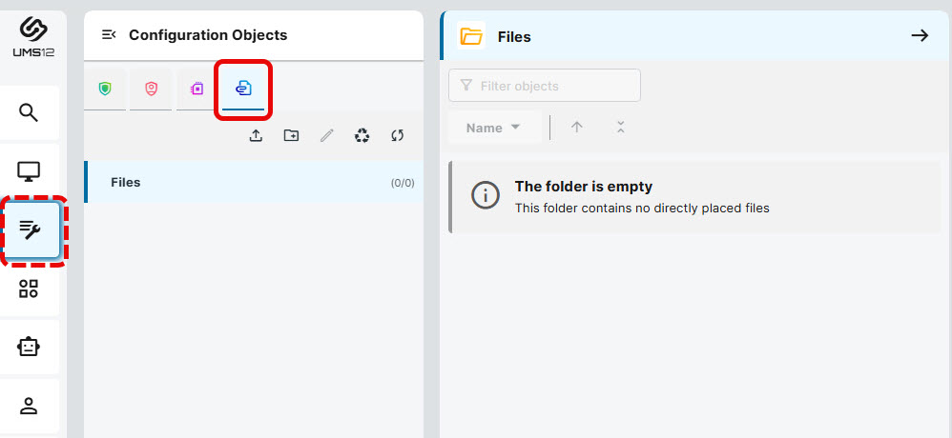Click the right arrow in Files header
952x438 pixels.
pos(920,36)
